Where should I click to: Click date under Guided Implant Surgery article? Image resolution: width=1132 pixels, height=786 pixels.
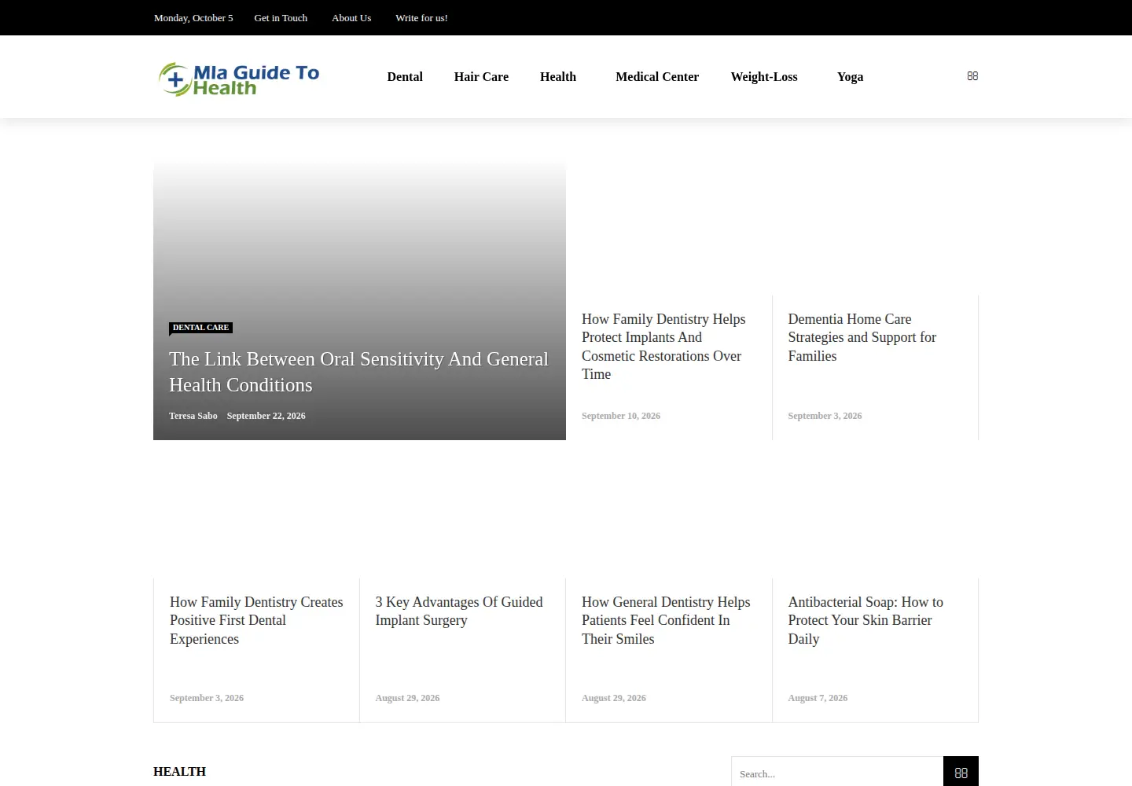coord(407,698)
